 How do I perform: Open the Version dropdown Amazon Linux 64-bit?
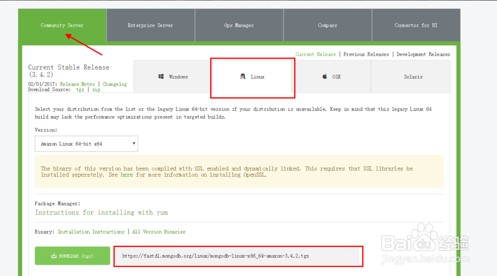pos(86,143)
